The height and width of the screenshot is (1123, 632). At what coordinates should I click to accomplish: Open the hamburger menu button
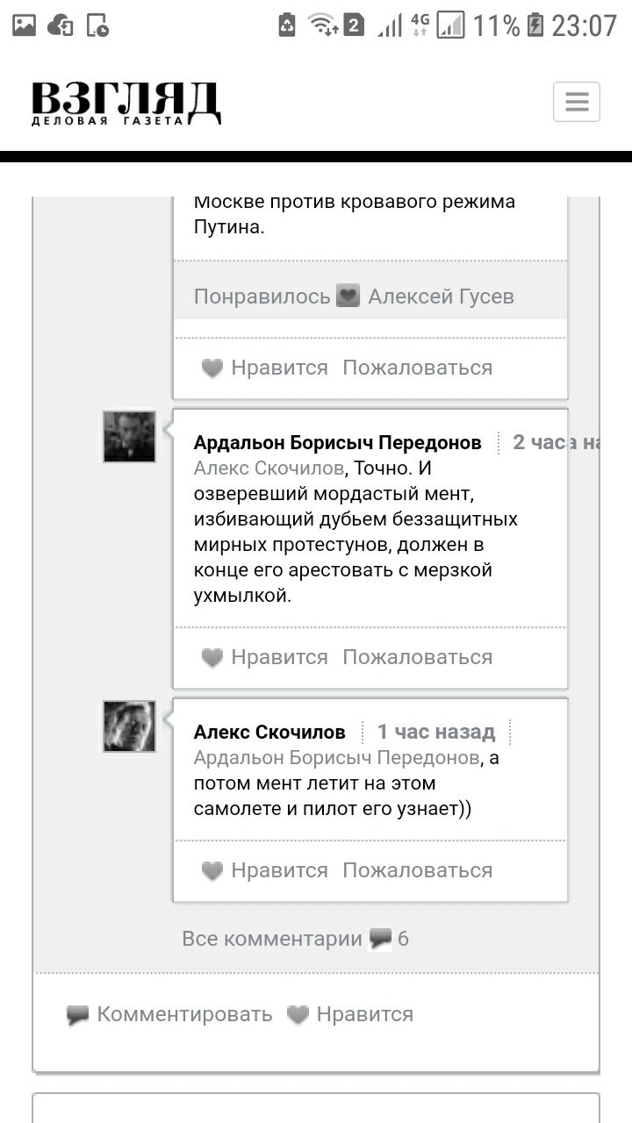[x=577, y=102]
